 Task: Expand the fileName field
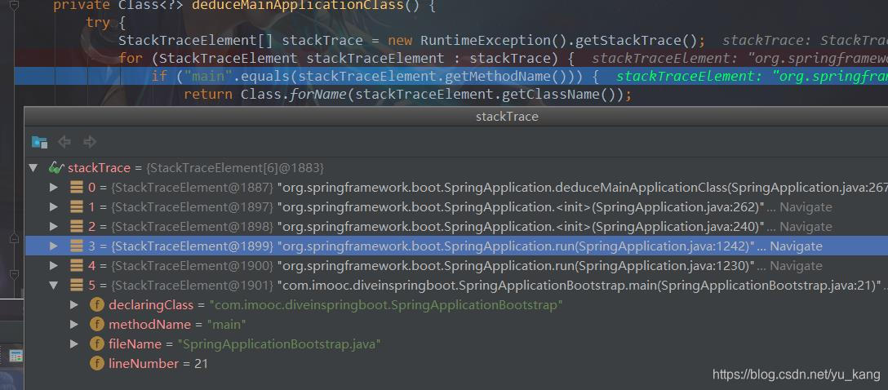pyautogui.click(x=73, y=343)
